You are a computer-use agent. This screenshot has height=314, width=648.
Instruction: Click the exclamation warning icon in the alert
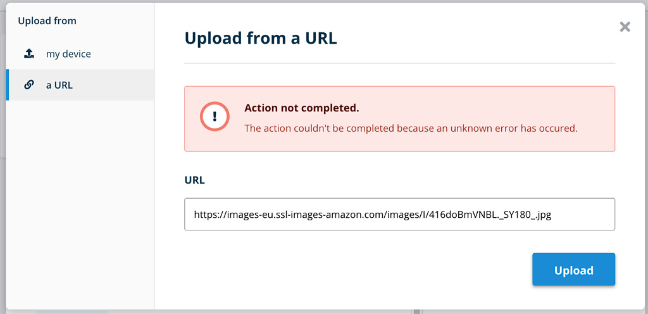tap(214, 117)
